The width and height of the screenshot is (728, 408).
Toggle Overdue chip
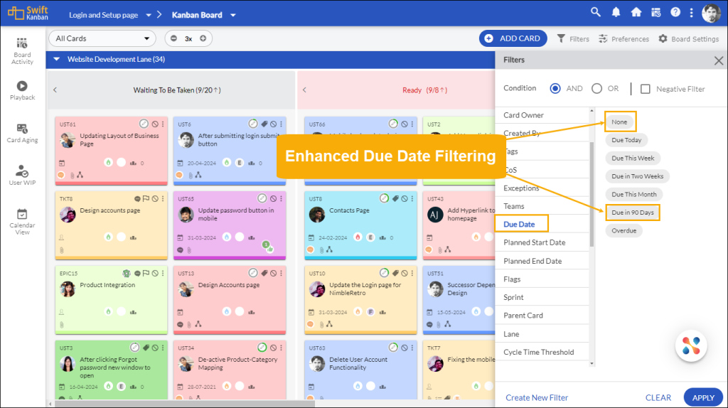623,230
